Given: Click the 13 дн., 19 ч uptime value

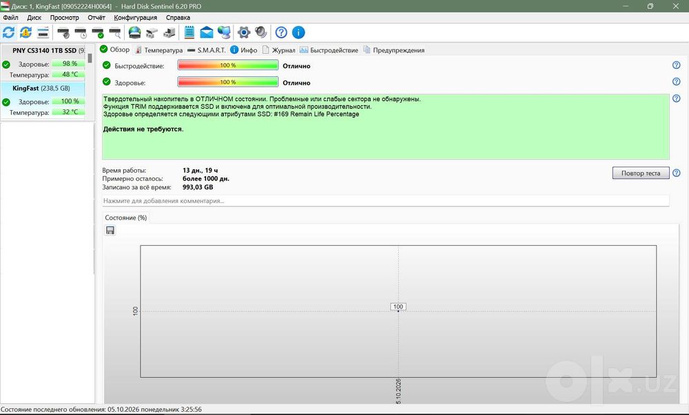Looking at the screenshot, I should [x=200, y=170].
